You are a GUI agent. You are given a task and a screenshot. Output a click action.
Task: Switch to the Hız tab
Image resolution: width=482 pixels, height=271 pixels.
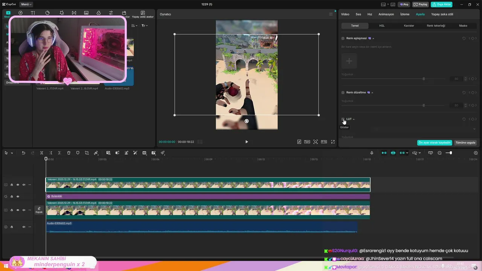click(370, 14)
